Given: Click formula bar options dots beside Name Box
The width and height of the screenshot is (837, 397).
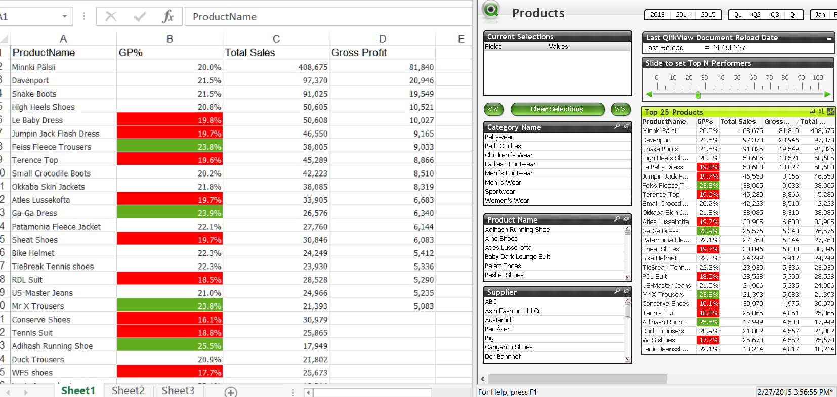Looking at the screenshot, I should [x=84, y=17].
